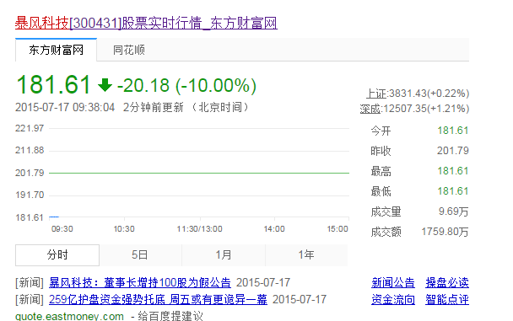Image resolution: width=513 pixels, height=321 pixels.
Task: Switch to the 同花顺 data source tab
Action: (x=129, y=50)
